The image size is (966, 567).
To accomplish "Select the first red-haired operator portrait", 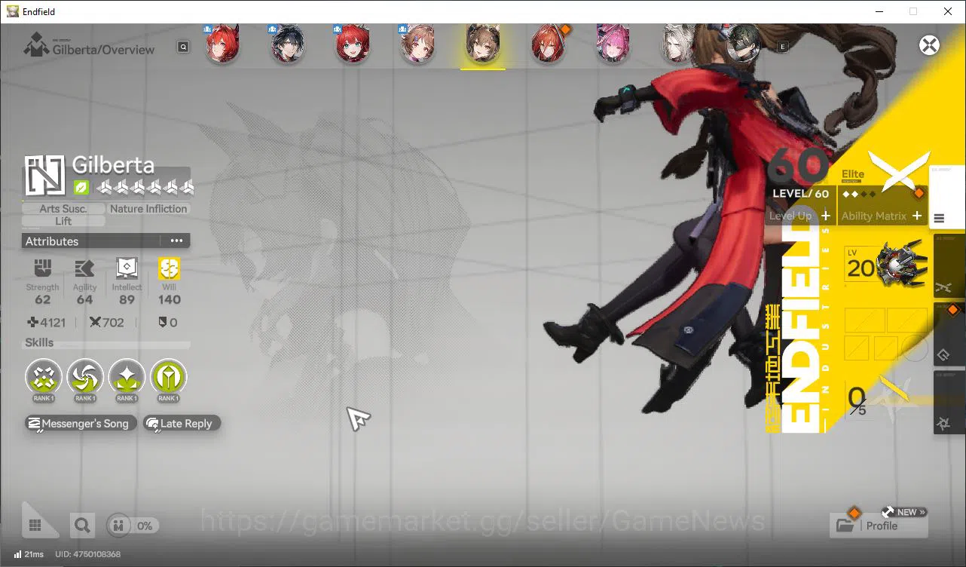I will 223,44.
